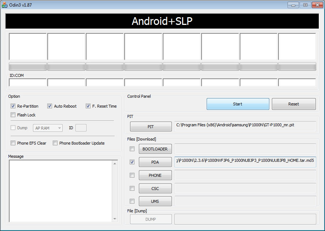Click Message log scroll down arrow

[x=115, y=219]
